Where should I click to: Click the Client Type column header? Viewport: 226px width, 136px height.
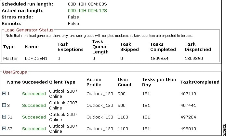click(62, 82)
